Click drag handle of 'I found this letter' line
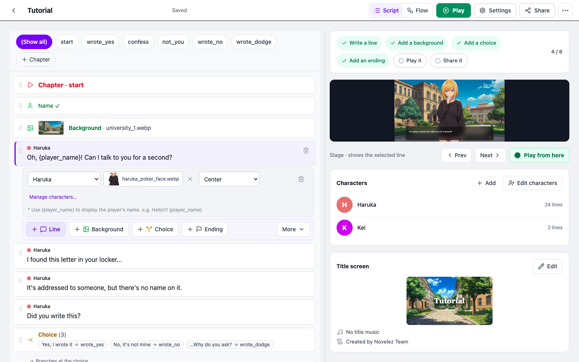Image resolution: width=579 pixels, height=362 pixels. tap(21, 253)
